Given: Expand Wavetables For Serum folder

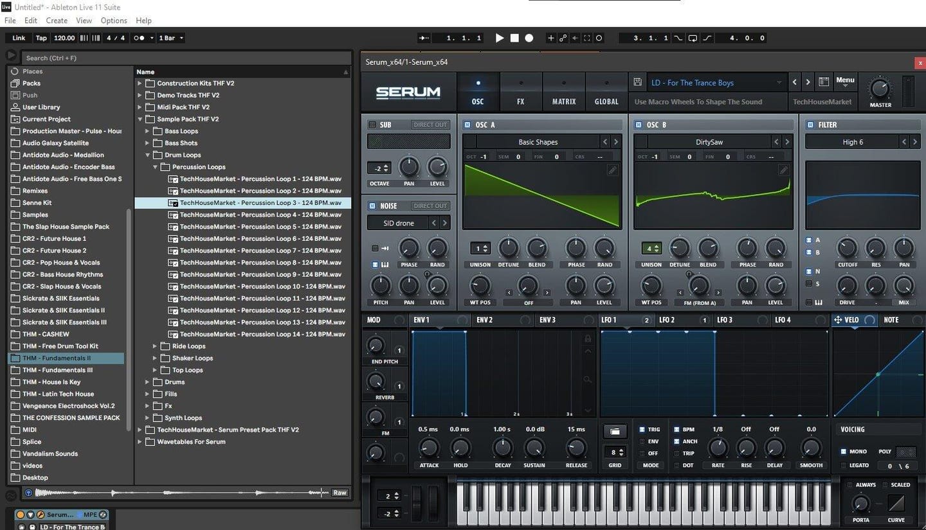Looking at the screenshot, I should [140, 441].
